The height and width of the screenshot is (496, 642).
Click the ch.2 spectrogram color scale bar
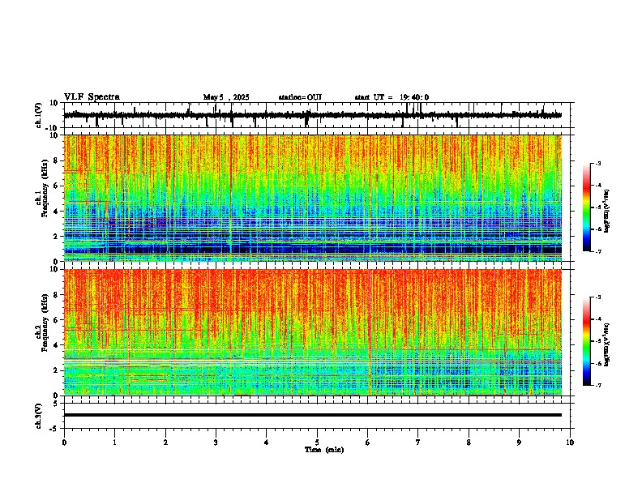(x=586, y=341)
